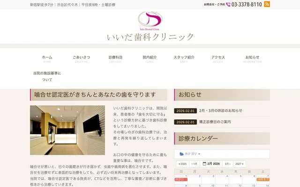
Task: Open the ごあいさつ greeting page
Action: click(x=81, y=59)
